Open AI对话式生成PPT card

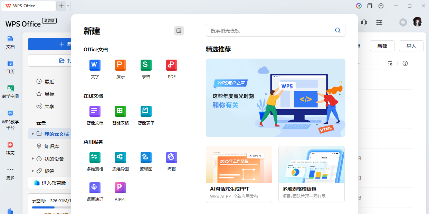[239, 174]
